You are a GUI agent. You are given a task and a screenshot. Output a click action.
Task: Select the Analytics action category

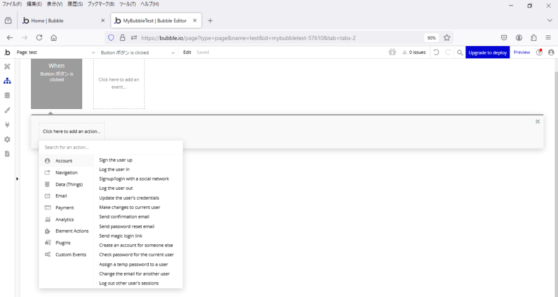[66, 219]
